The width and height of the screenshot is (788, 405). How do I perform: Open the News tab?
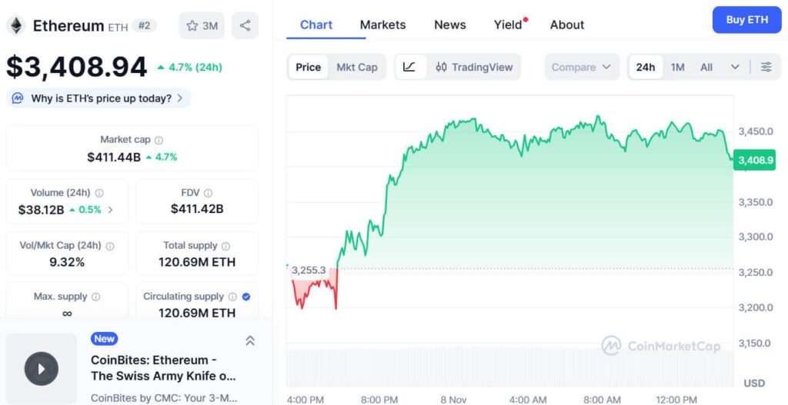point(449,25)
